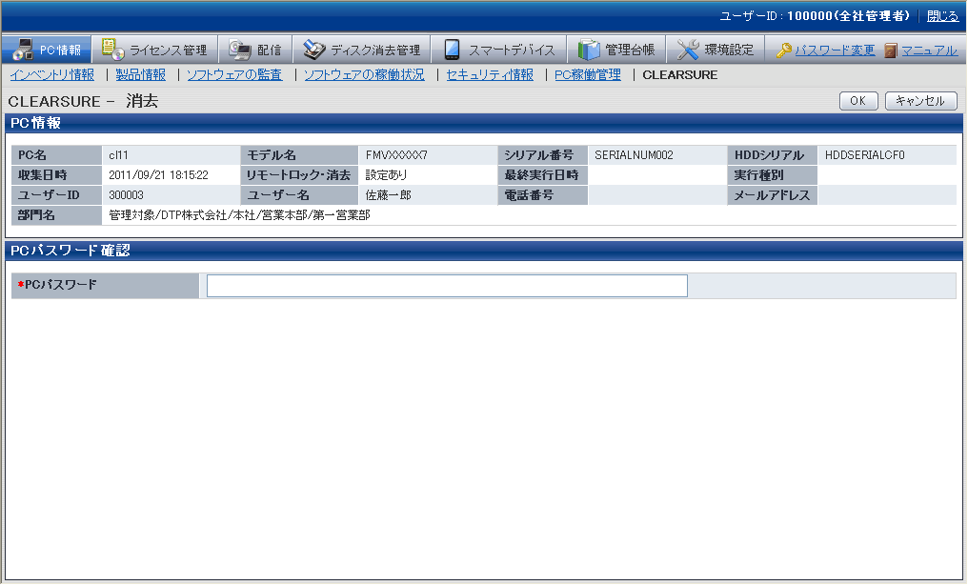The width and height of the screenshot is (968, 585).
Task: Focus the PCパスワード input field
Action: [x=447, y=286]
